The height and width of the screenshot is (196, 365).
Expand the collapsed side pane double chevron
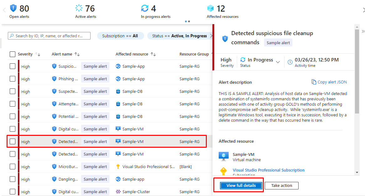363,31
